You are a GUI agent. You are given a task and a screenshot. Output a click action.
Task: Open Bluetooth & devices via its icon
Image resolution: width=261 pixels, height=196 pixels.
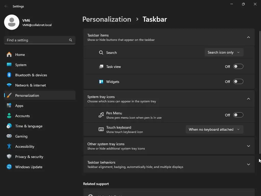(9, 75)
